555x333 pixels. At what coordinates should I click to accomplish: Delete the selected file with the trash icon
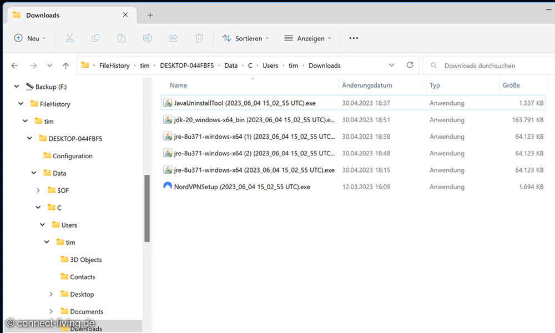[x=199, y=38]
